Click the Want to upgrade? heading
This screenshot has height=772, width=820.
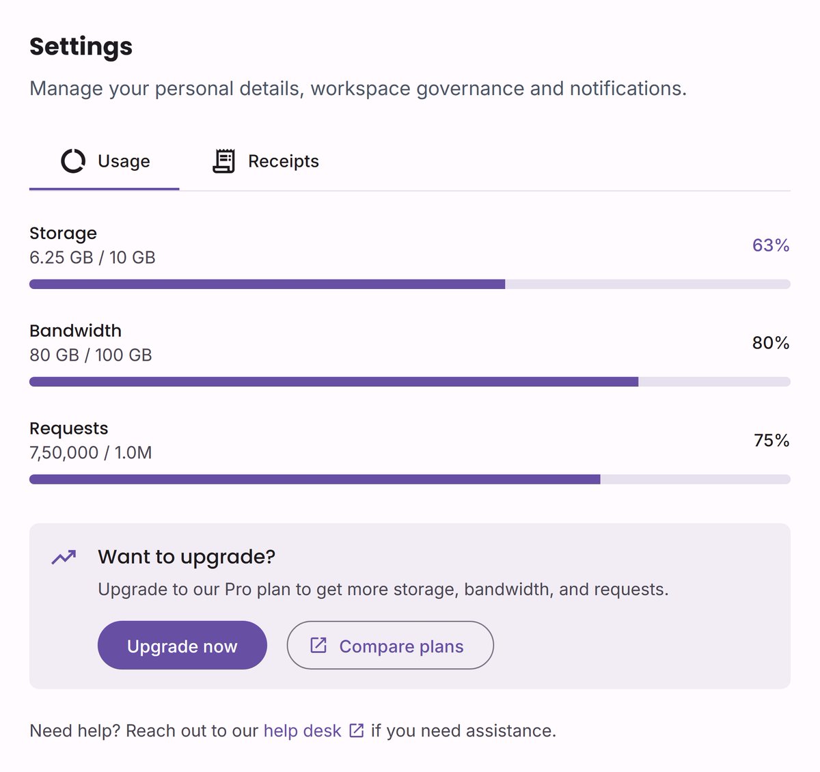(187, 557)
